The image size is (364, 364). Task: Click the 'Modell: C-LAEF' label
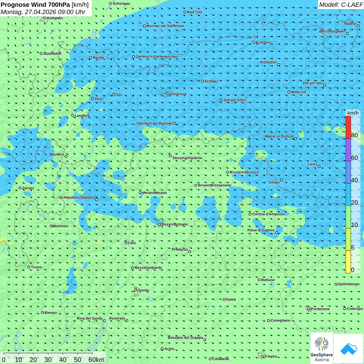tap(341, 5)
